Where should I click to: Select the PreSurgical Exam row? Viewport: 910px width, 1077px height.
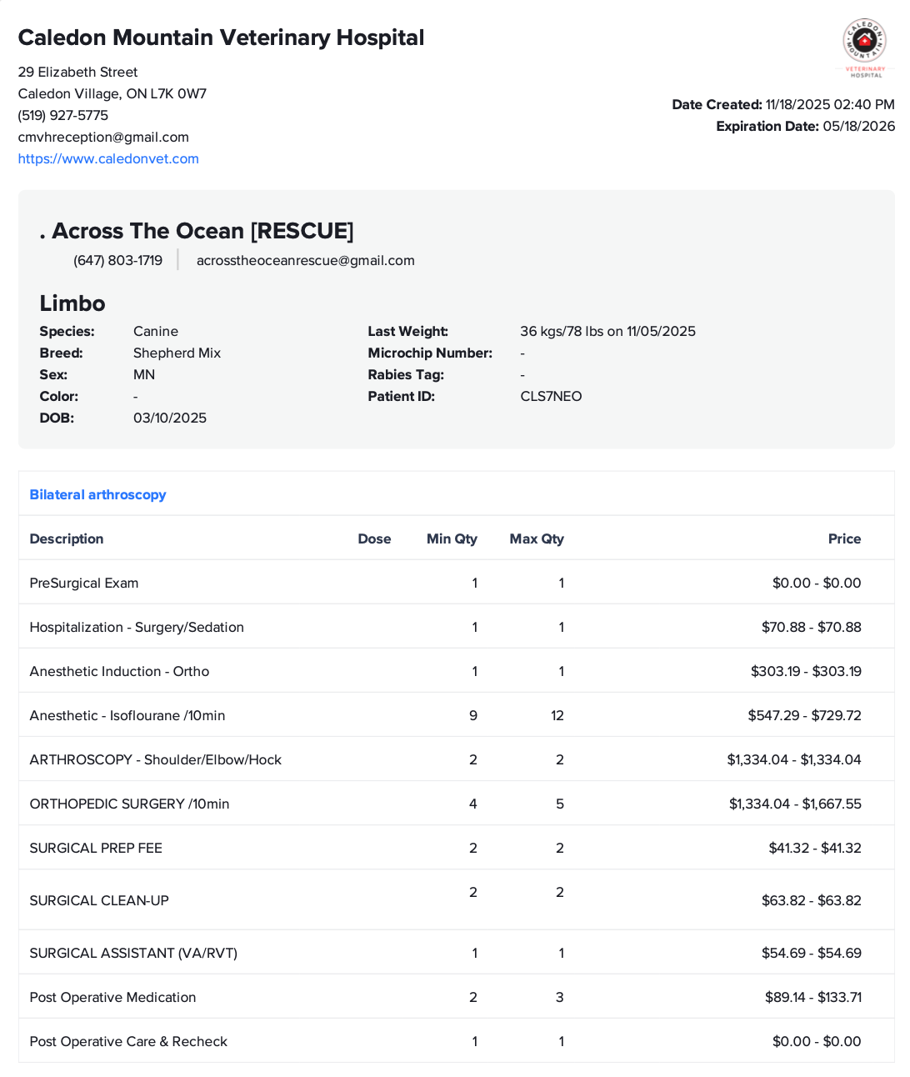pos(84,583)
